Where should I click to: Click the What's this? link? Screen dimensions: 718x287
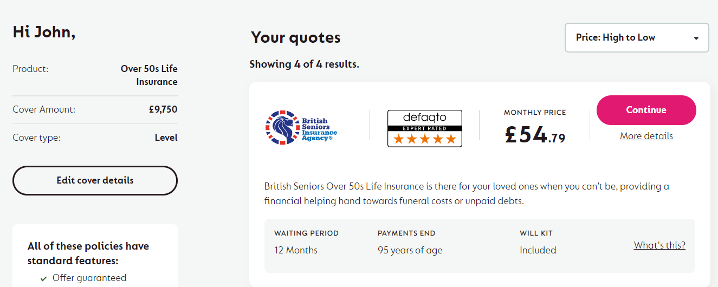(659, 245)
